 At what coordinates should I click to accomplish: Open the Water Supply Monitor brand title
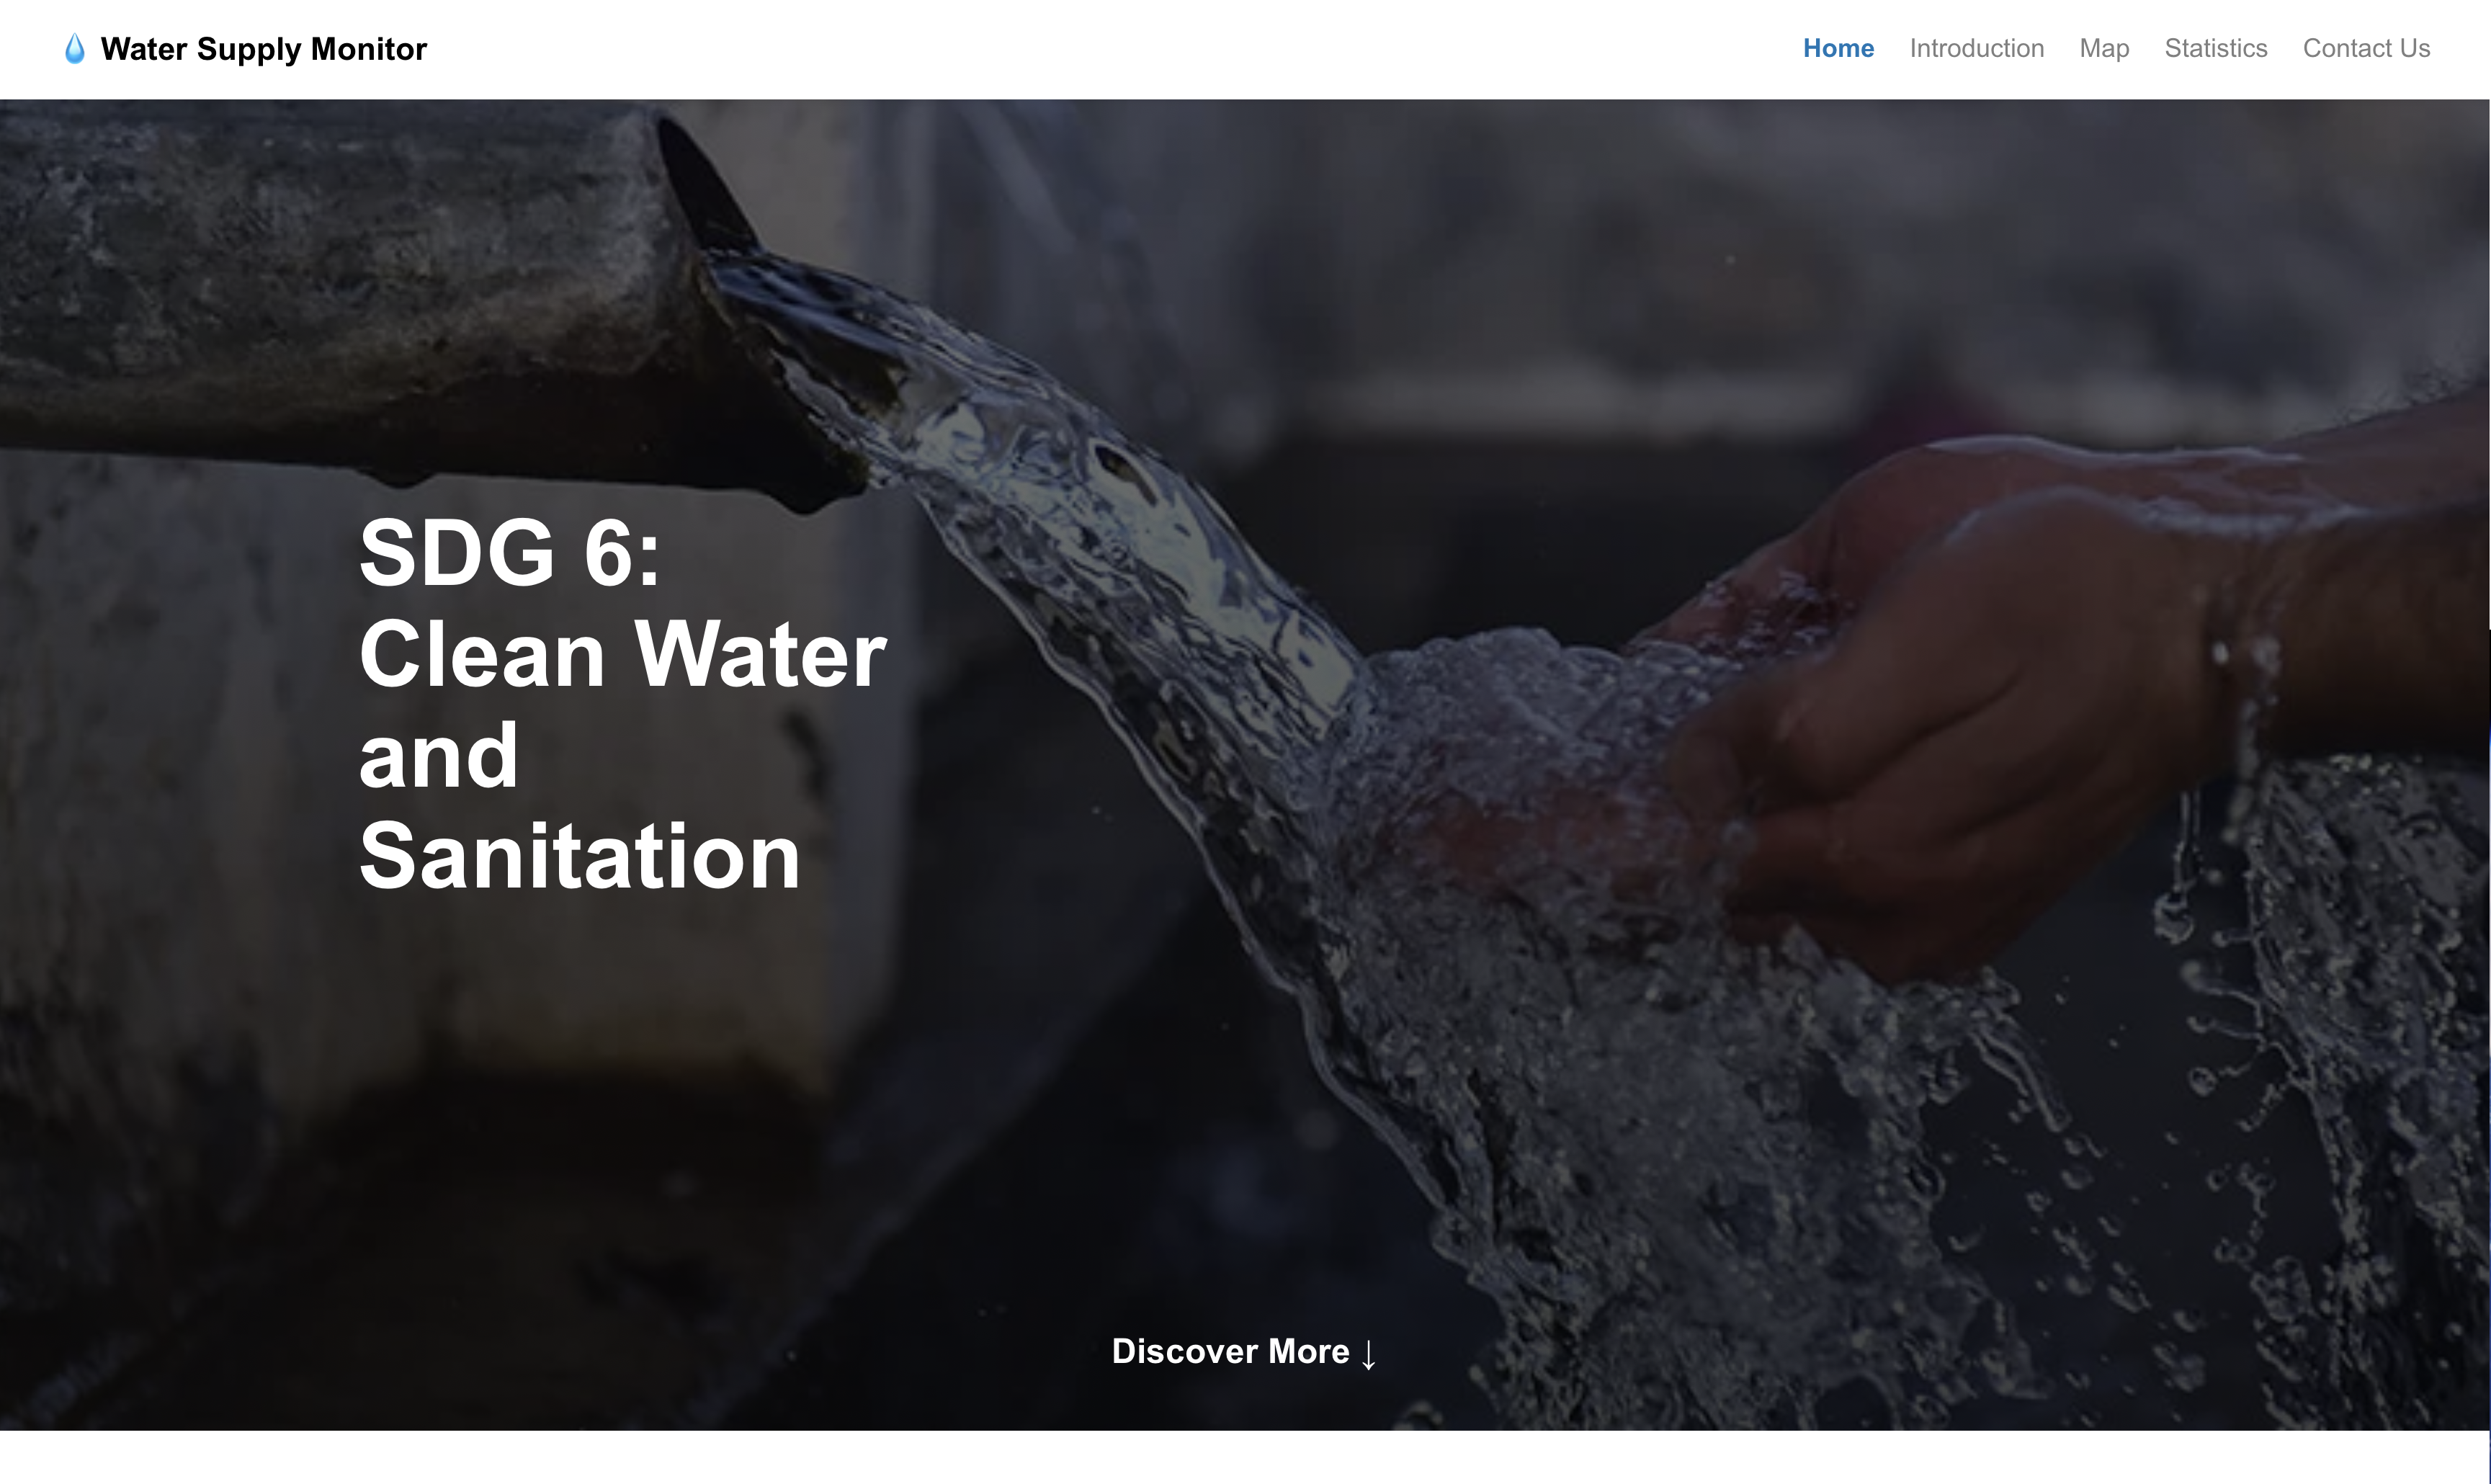[x=264, y=49]
